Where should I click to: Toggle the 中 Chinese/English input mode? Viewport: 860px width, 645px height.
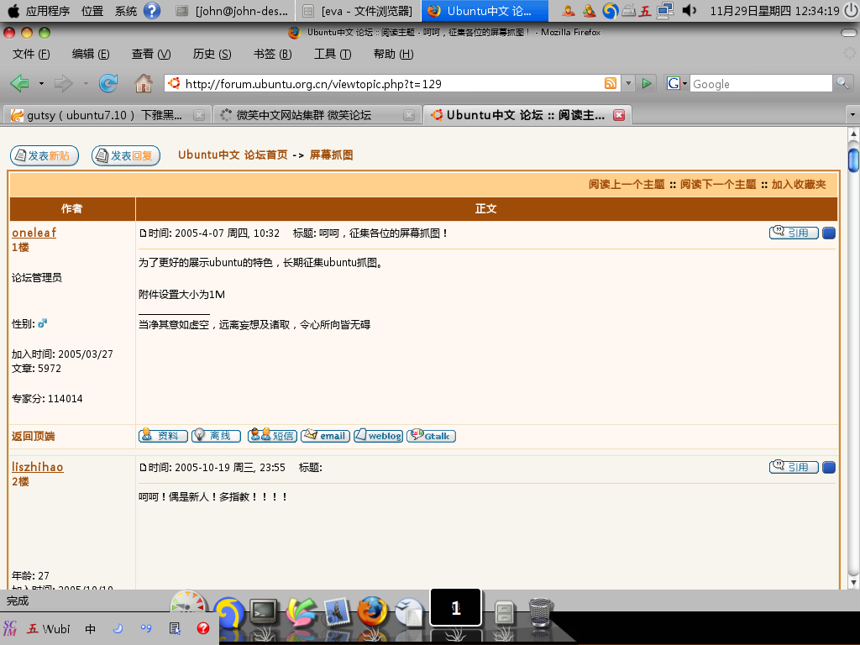pos(90,628)
